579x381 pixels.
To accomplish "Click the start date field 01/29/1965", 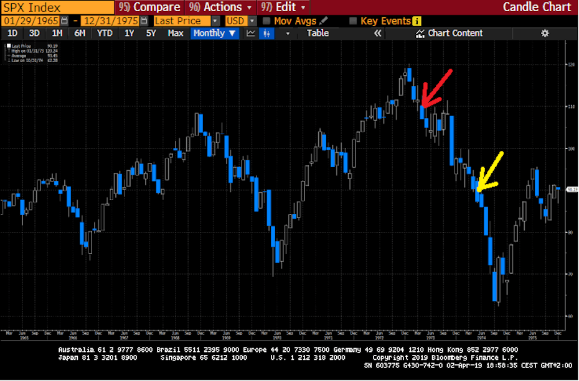I will click(x=31, y=21).
